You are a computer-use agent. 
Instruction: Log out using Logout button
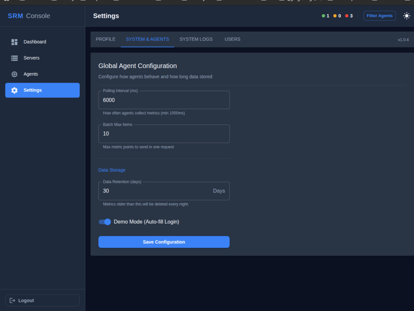pyautogui.click(x=42, y=300)
